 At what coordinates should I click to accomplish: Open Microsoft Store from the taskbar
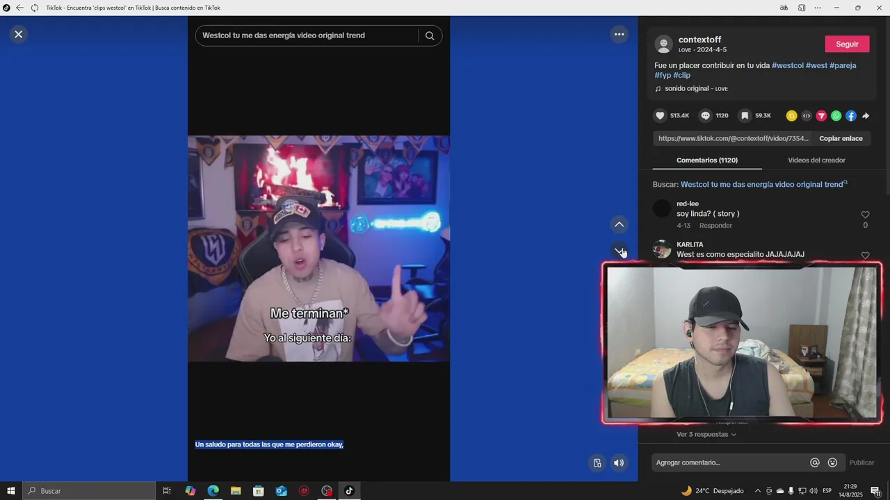[x=259, y=491]
